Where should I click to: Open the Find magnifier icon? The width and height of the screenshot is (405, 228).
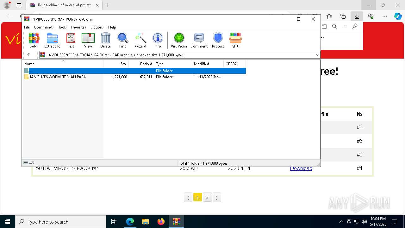click(123, 40)
